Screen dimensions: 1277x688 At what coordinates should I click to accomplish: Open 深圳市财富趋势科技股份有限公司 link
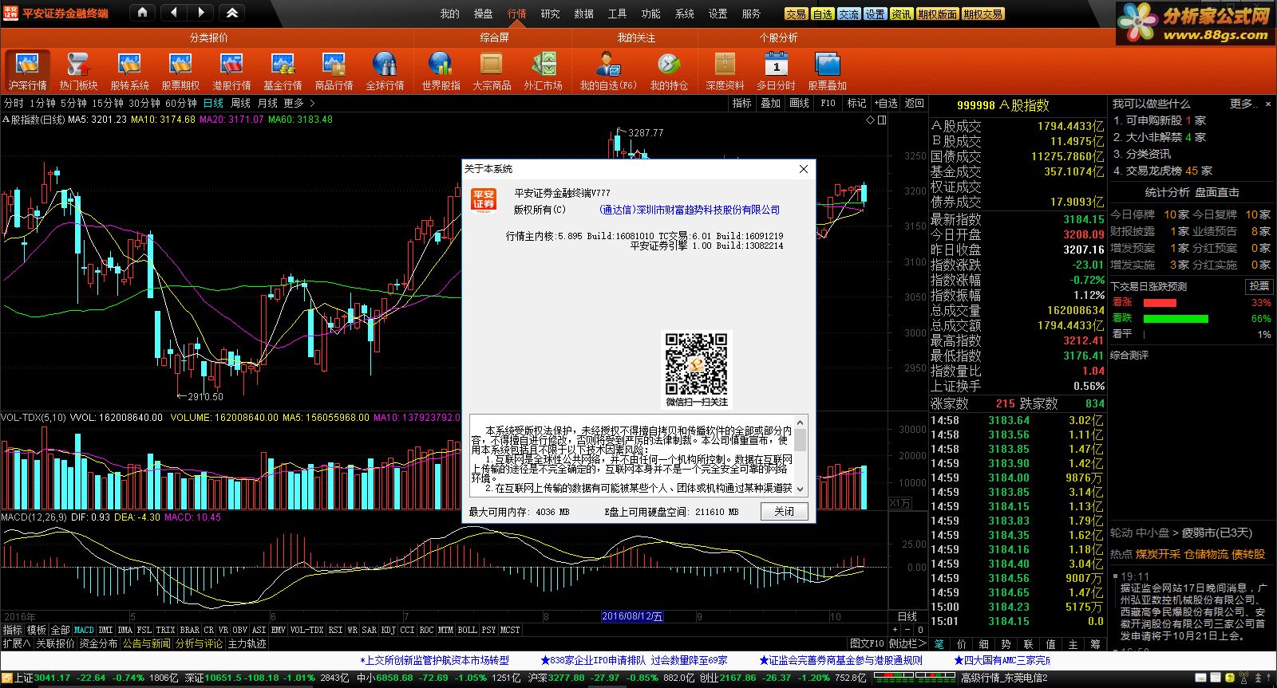[x=690, y=210]
